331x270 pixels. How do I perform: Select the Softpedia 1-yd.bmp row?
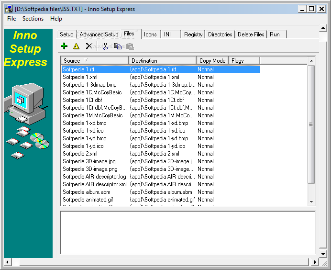(161, 138)
